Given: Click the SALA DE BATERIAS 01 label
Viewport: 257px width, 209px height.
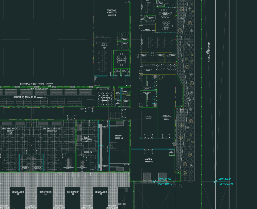Looking at the screenshot, I should click(x=37, y=167).
